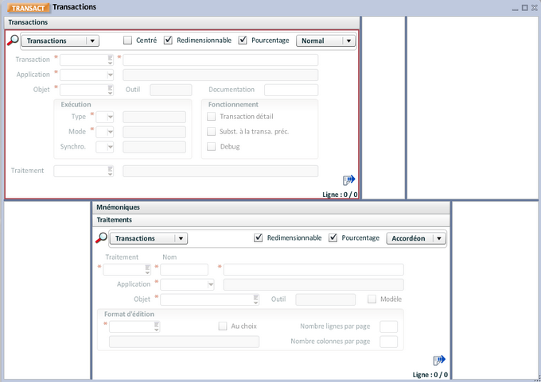This screenshot has width=541, height=382.
Task: Close the Transactions window
Action: [534, 7]
